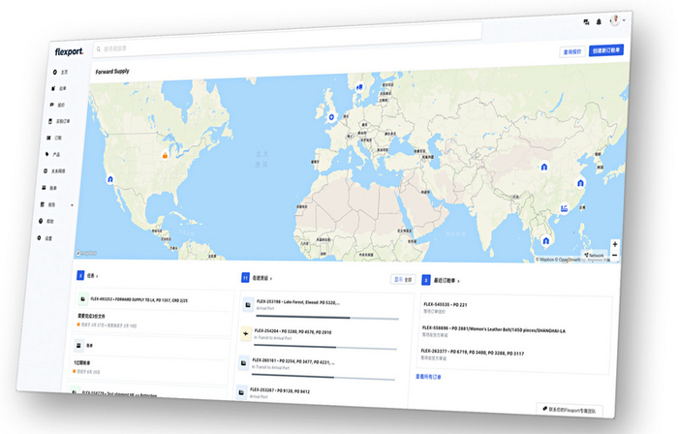This screenshot has width=678, height=434.
Task: Open the Billing (账单) sidebar item
Action: pyautogui.click(x=49, y=188)
